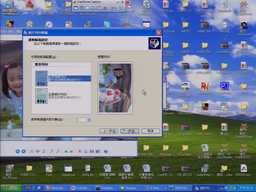The height and width of the screenshot is (192, 256).
Task: Select the full page fax print layout
Action: coord(63,78)
